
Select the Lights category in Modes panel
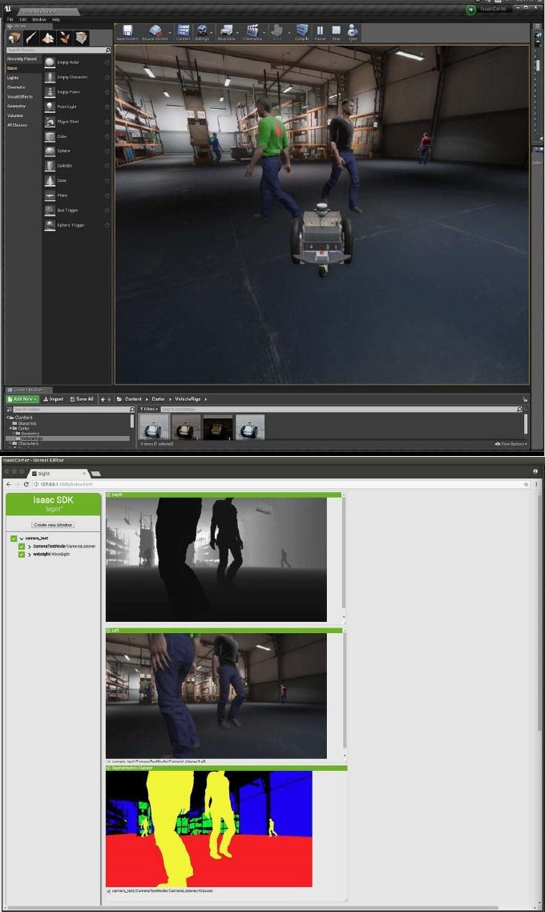[x=13, y=78]
